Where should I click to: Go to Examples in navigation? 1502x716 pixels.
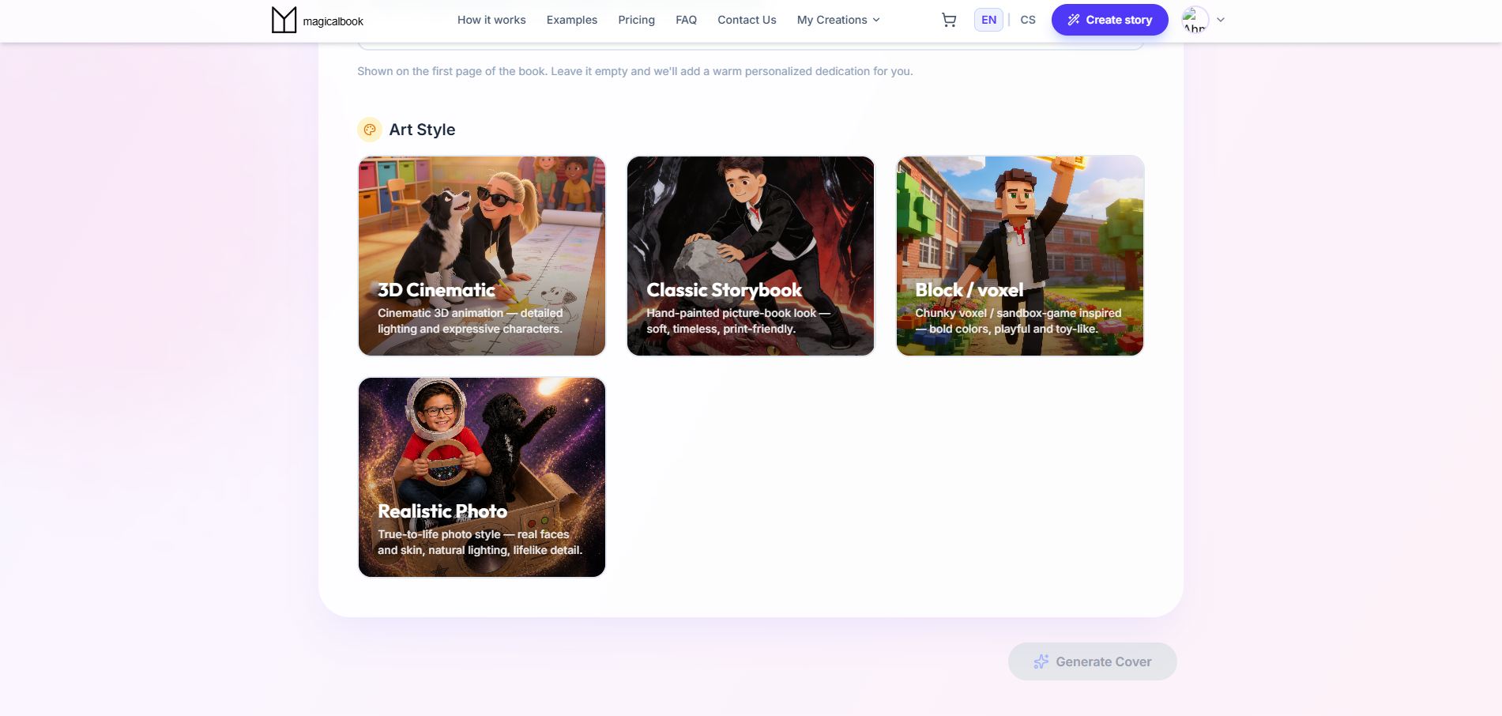click(x=572, y=20)
